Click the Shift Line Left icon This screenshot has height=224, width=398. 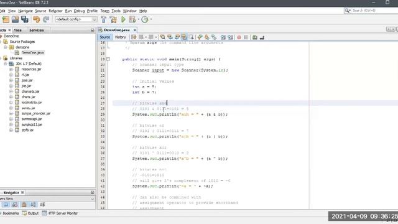pos(223,37)
